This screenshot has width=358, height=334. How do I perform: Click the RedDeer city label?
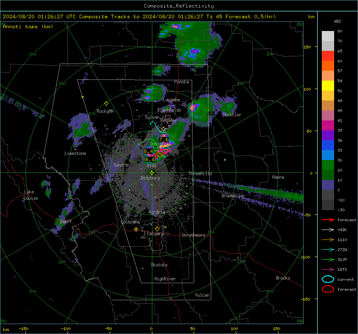[169, 120]
